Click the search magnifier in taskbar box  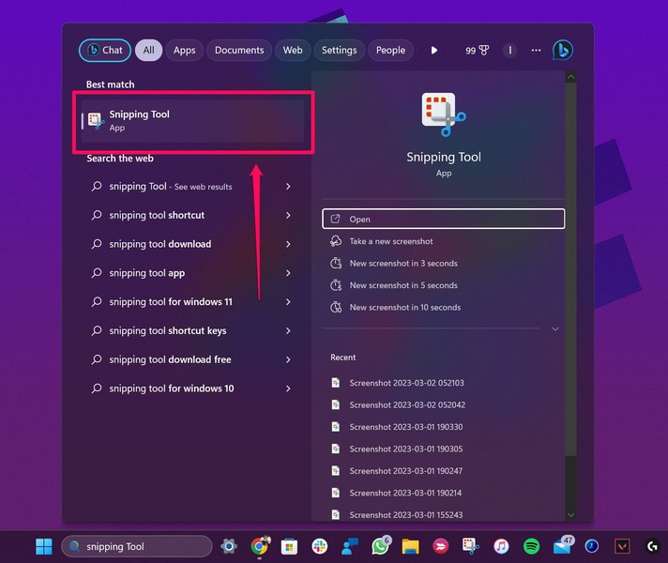(74, 546)
